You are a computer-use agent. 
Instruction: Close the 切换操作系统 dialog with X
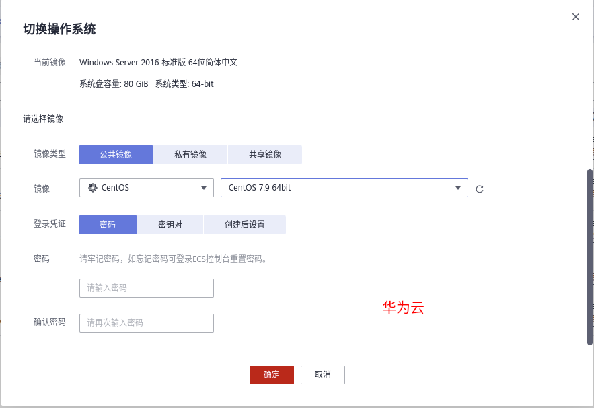click(x=576, y=17)
